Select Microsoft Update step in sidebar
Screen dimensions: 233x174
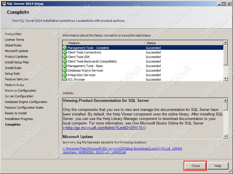point(16,51)
